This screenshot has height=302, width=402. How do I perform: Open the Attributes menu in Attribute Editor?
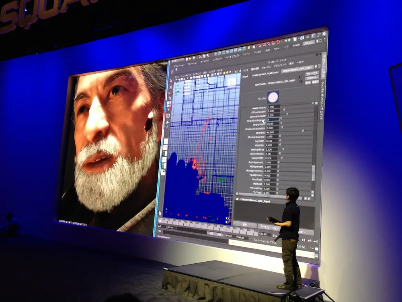tap(280, 64)
